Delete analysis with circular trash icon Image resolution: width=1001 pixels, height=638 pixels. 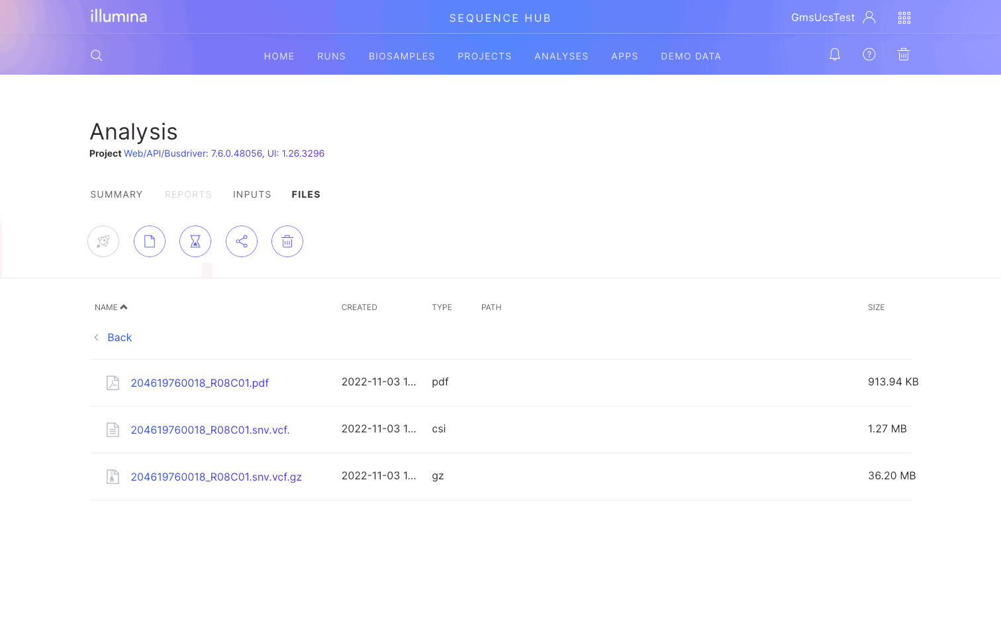click(x=287, y=242)
